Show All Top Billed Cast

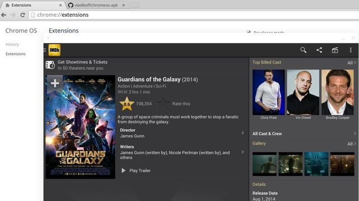click(352, 63)
